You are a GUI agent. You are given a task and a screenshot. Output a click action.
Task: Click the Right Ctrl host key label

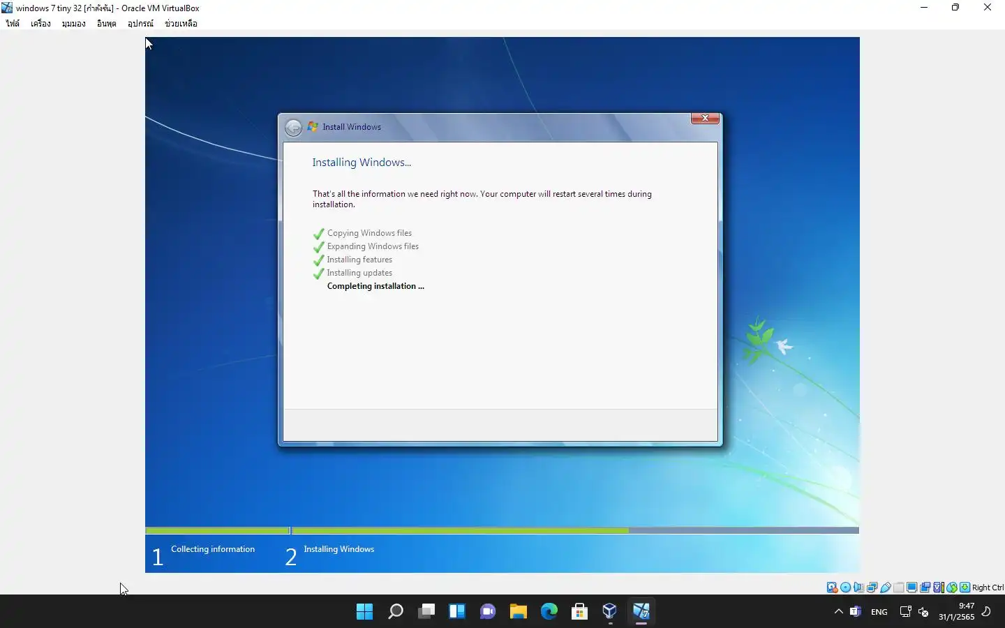pos(988,588)
